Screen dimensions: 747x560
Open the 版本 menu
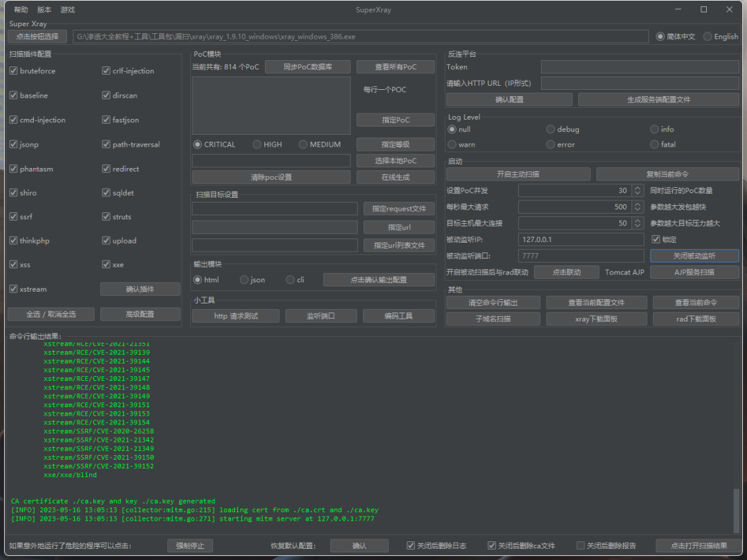click(44, 10)
